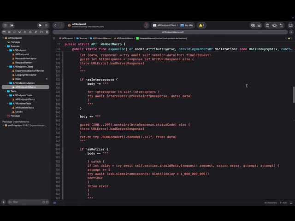This screenshot has width=295, height=221.
Task: Collapse the APIEndpoint source folder
Action: pos(8,50)
